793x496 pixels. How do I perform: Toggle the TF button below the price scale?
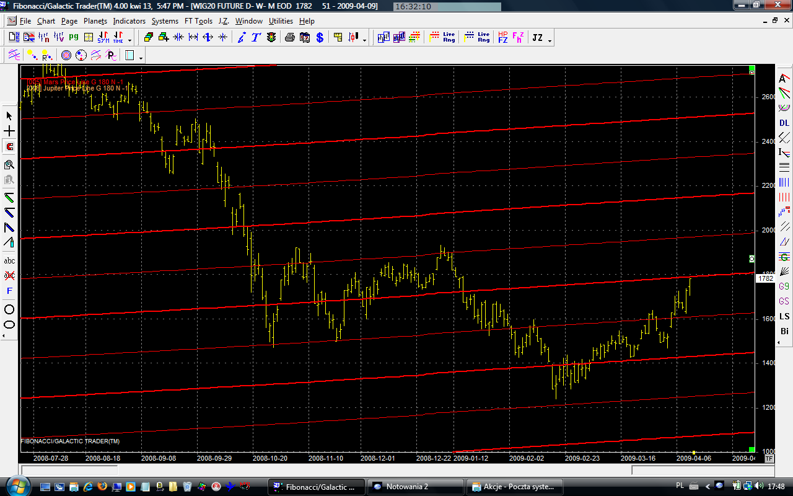[x=769, y=459]
